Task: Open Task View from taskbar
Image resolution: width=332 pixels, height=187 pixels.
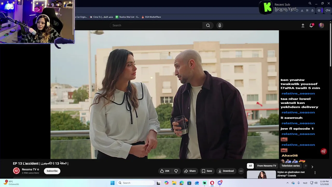Action: [x=158, y=183]
